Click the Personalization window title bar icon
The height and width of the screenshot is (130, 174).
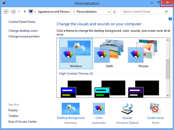point(3,3)
